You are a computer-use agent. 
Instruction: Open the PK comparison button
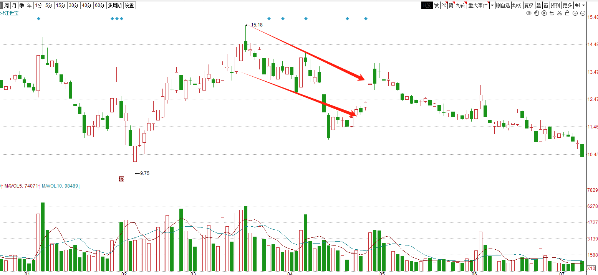(x=444, y=5)
